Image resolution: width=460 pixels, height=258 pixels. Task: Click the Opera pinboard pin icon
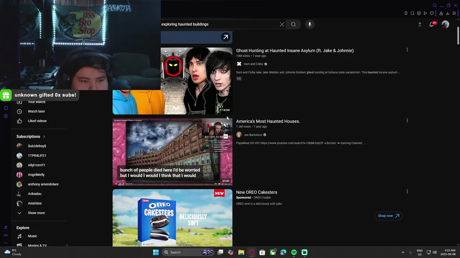coord(406,13)
